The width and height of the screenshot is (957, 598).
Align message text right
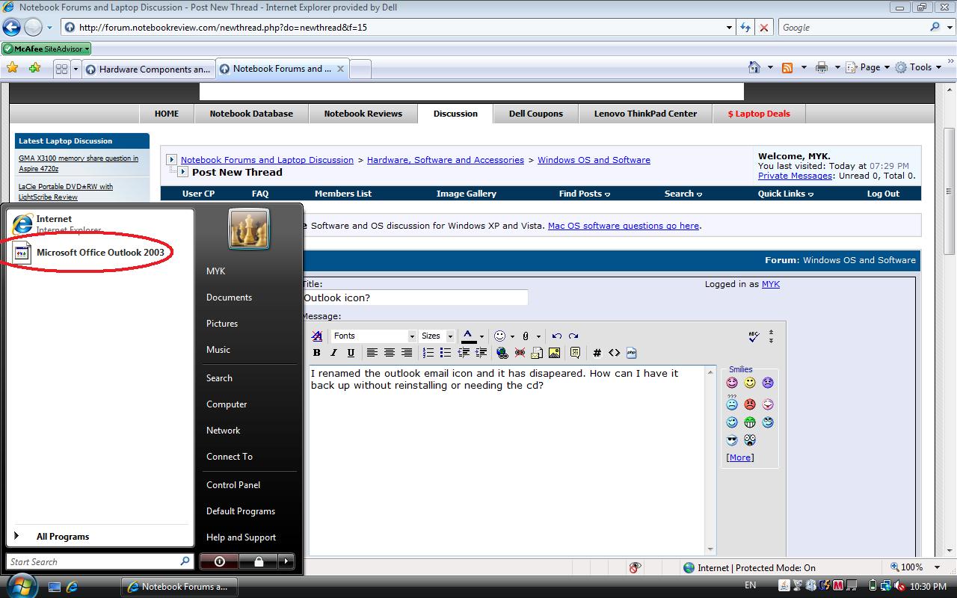[x=406, y=353]
